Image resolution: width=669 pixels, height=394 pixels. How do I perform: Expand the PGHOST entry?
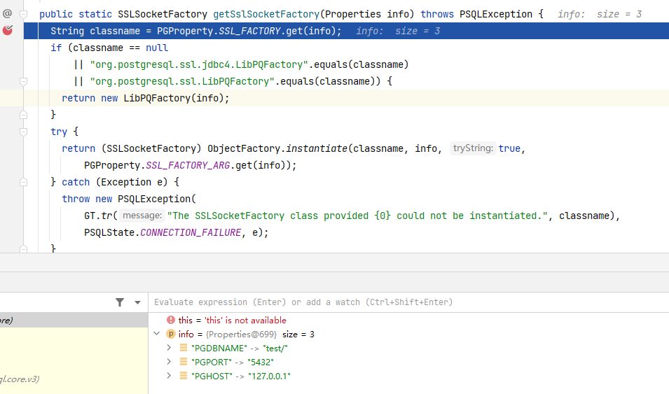169,377
